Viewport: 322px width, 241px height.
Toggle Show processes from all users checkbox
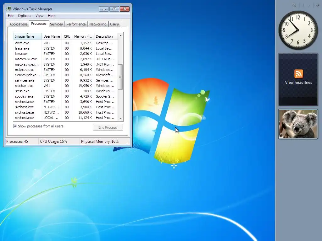(15, 126)
